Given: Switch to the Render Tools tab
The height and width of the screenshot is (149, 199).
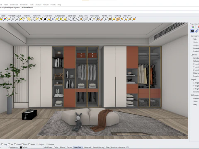Looking at the screenshot, I should coord(107,16).
